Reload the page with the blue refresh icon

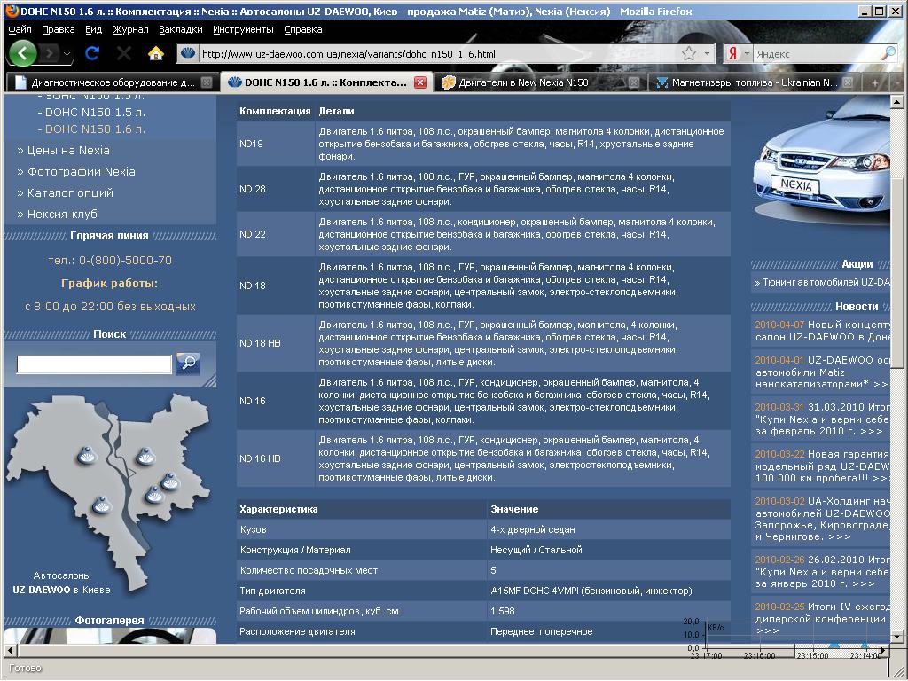tap(92, 53)
